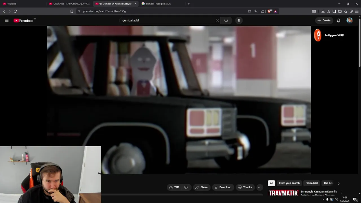This screenshot has width=361, height=203.
Task: Open the TRAVMATIK video thumbnail
Action: (x=283, y=193)
